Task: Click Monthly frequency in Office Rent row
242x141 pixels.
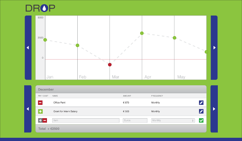Action: pos(155,103)
